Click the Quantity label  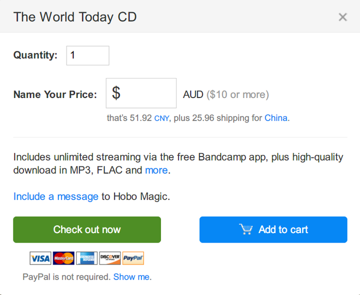(x=35, y=55)
